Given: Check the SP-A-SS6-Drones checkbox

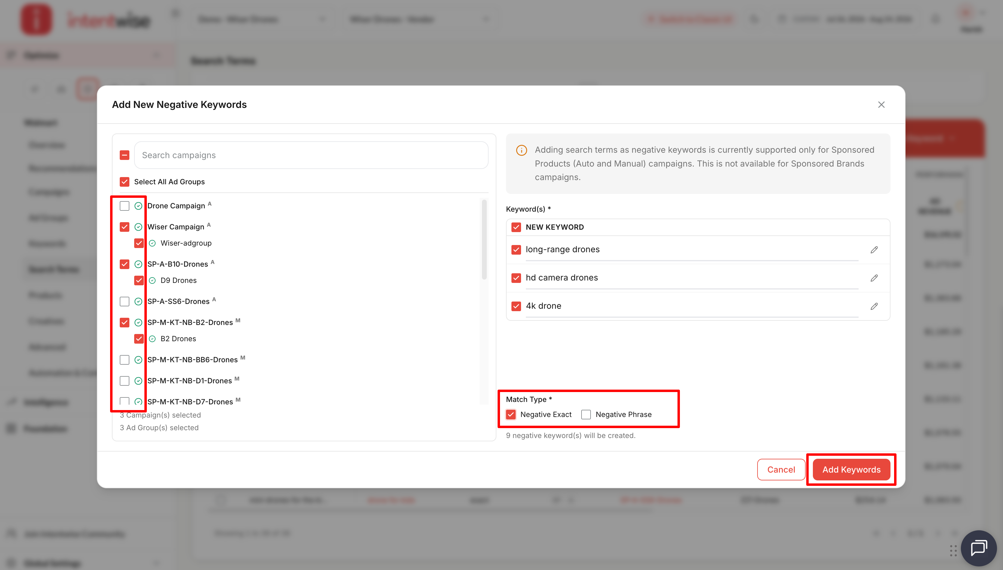Looking at the screenshot, I should point(125,302).
